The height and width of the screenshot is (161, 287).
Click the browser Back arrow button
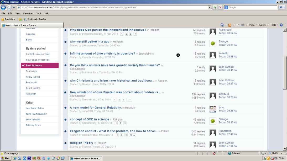3,8
